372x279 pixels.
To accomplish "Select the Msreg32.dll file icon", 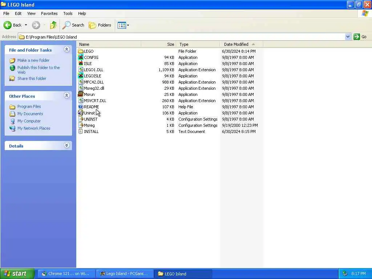I will [x=81, y=88].
